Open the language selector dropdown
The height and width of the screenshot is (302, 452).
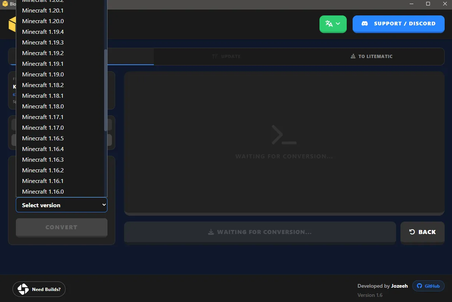333,24
